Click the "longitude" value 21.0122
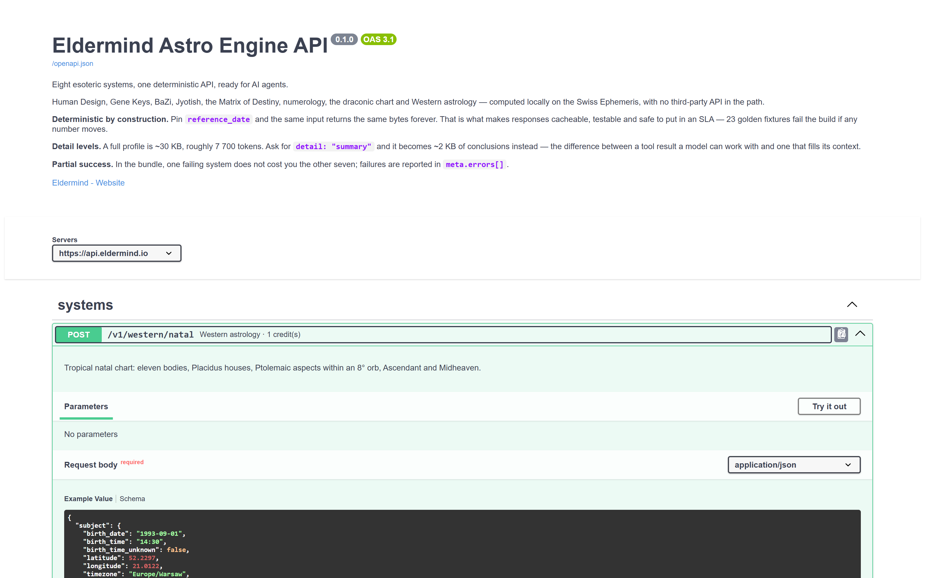This screenshot has width=925, height=578. click(x=146, y=566)
